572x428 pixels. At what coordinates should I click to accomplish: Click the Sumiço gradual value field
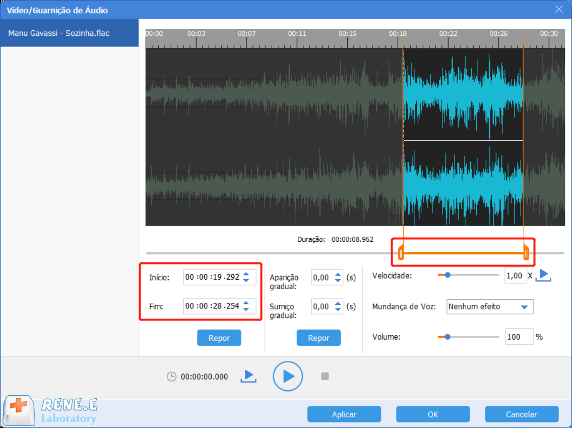click(x=327, y=306)
